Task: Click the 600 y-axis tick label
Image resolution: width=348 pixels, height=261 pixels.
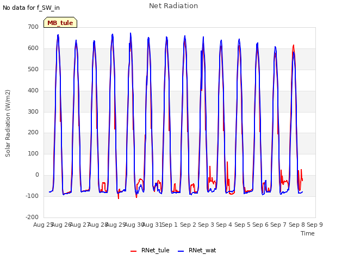Action: point(33,48)
